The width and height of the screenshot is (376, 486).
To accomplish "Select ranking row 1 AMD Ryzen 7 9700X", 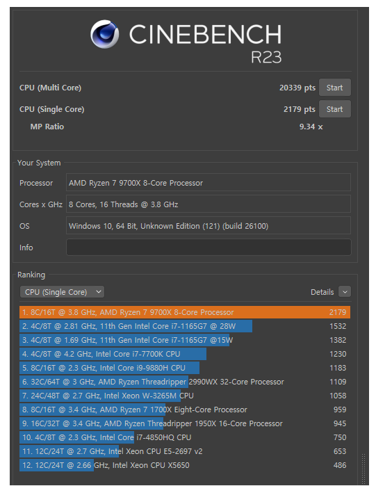I will point(185,312).
